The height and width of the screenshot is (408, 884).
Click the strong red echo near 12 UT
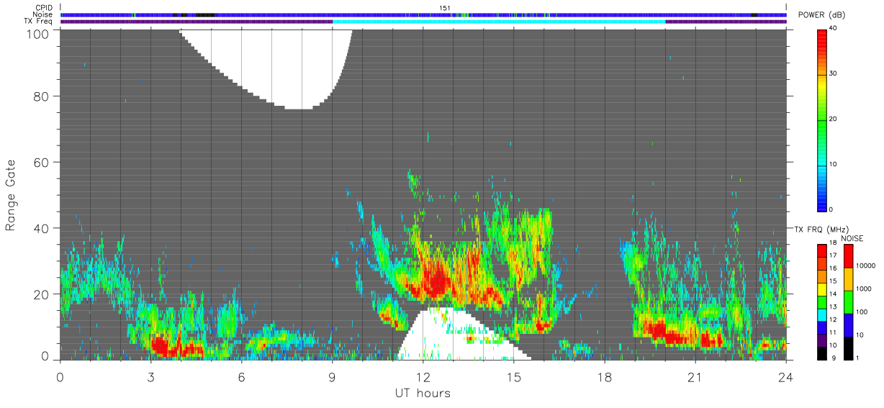coord(434,281)
